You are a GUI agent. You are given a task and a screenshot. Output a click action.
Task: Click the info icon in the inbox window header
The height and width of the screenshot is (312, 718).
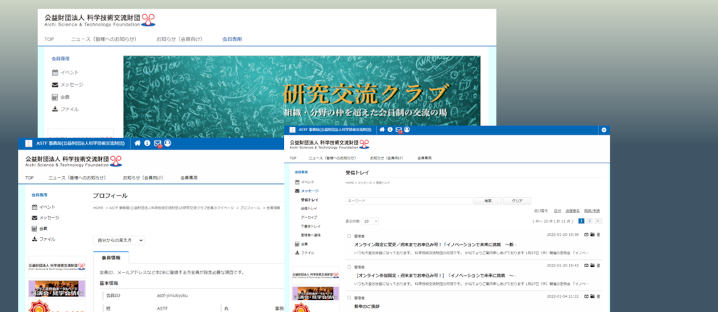(x=390, y=130)
